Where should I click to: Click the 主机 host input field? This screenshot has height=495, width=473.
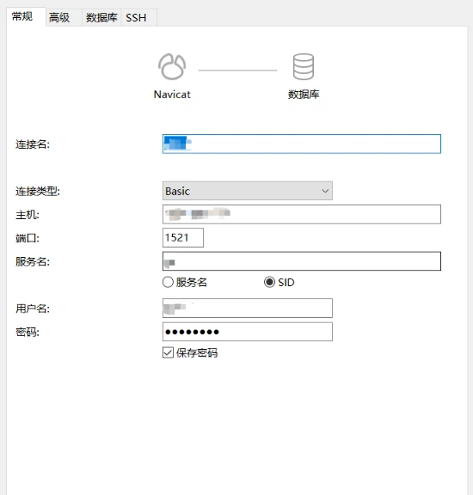click(x=302, y=214)
